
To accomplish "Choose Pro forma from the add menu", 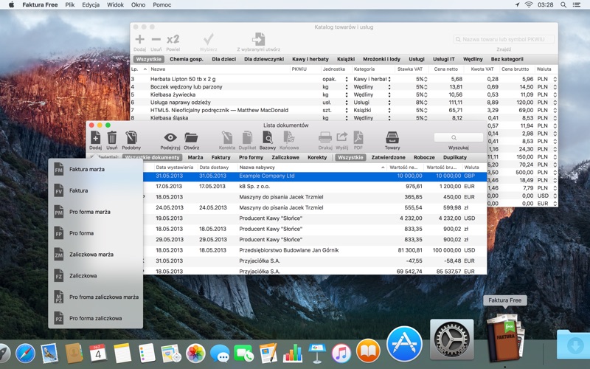I will pos(96,233).
